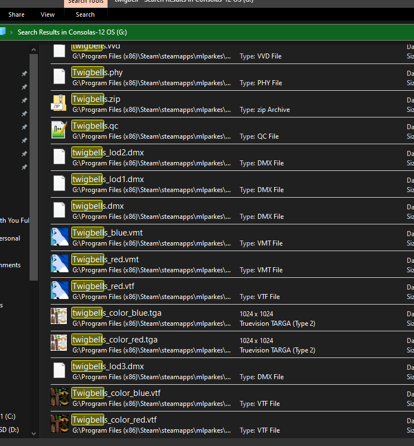
Task: Select the Twigbells_blue.vmt file name
Action: (x=107, y=233)
